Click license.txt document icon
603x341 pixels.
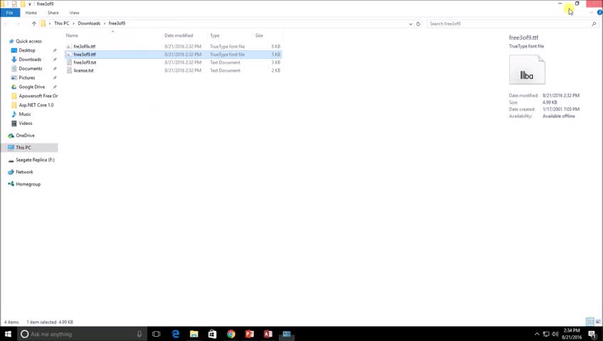pos(69,70)
